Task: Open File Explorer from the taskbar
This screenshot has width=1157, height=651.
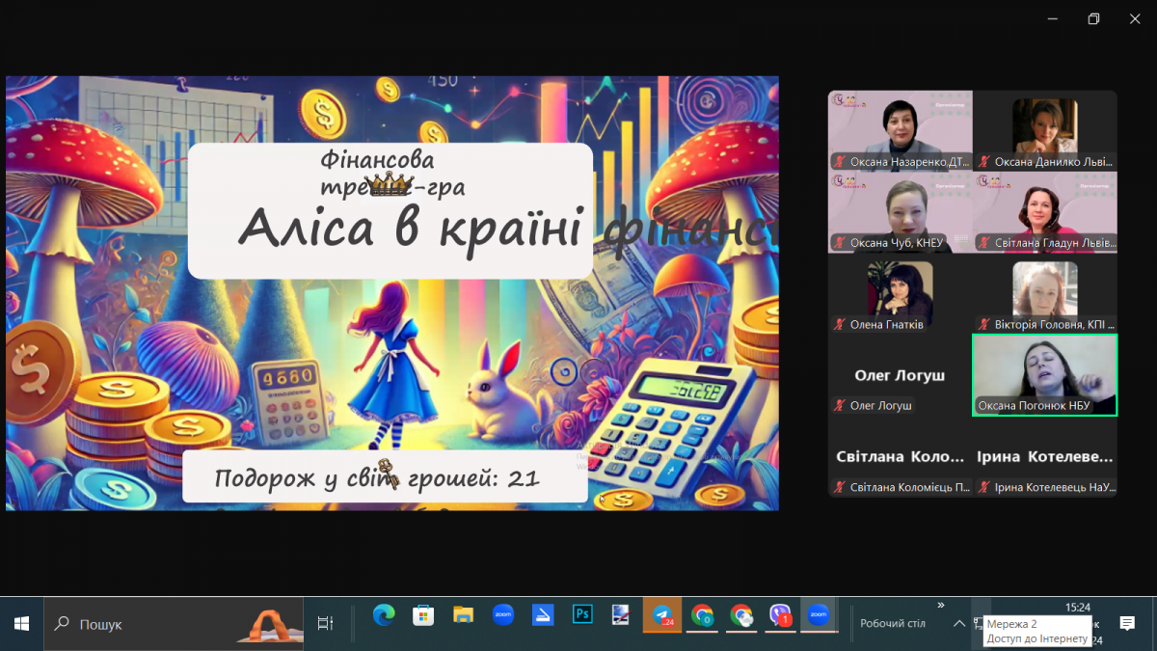Action: (463, 615)
